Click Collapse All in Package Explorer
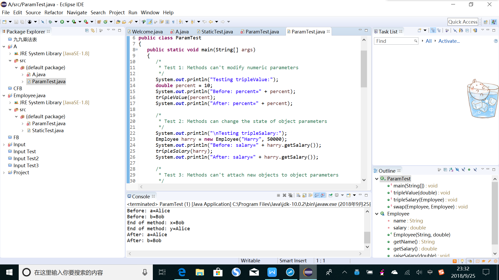Viewport: 499px width, 280px height. point(87,31)
